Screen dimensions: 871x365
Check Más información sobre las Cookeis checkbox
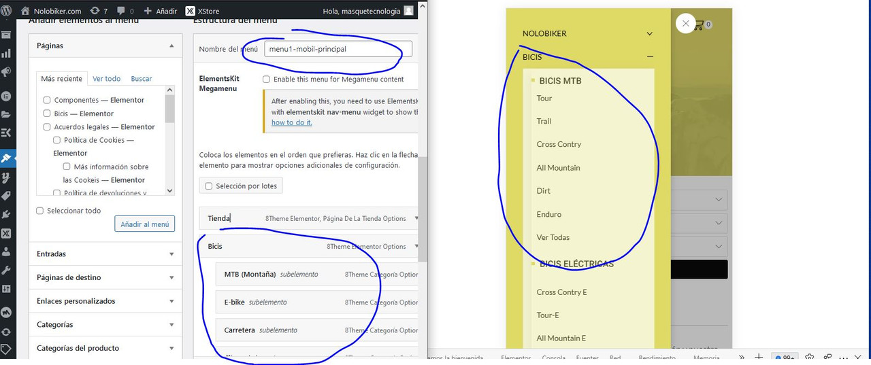pyautogui.click(x=67, y=167)
